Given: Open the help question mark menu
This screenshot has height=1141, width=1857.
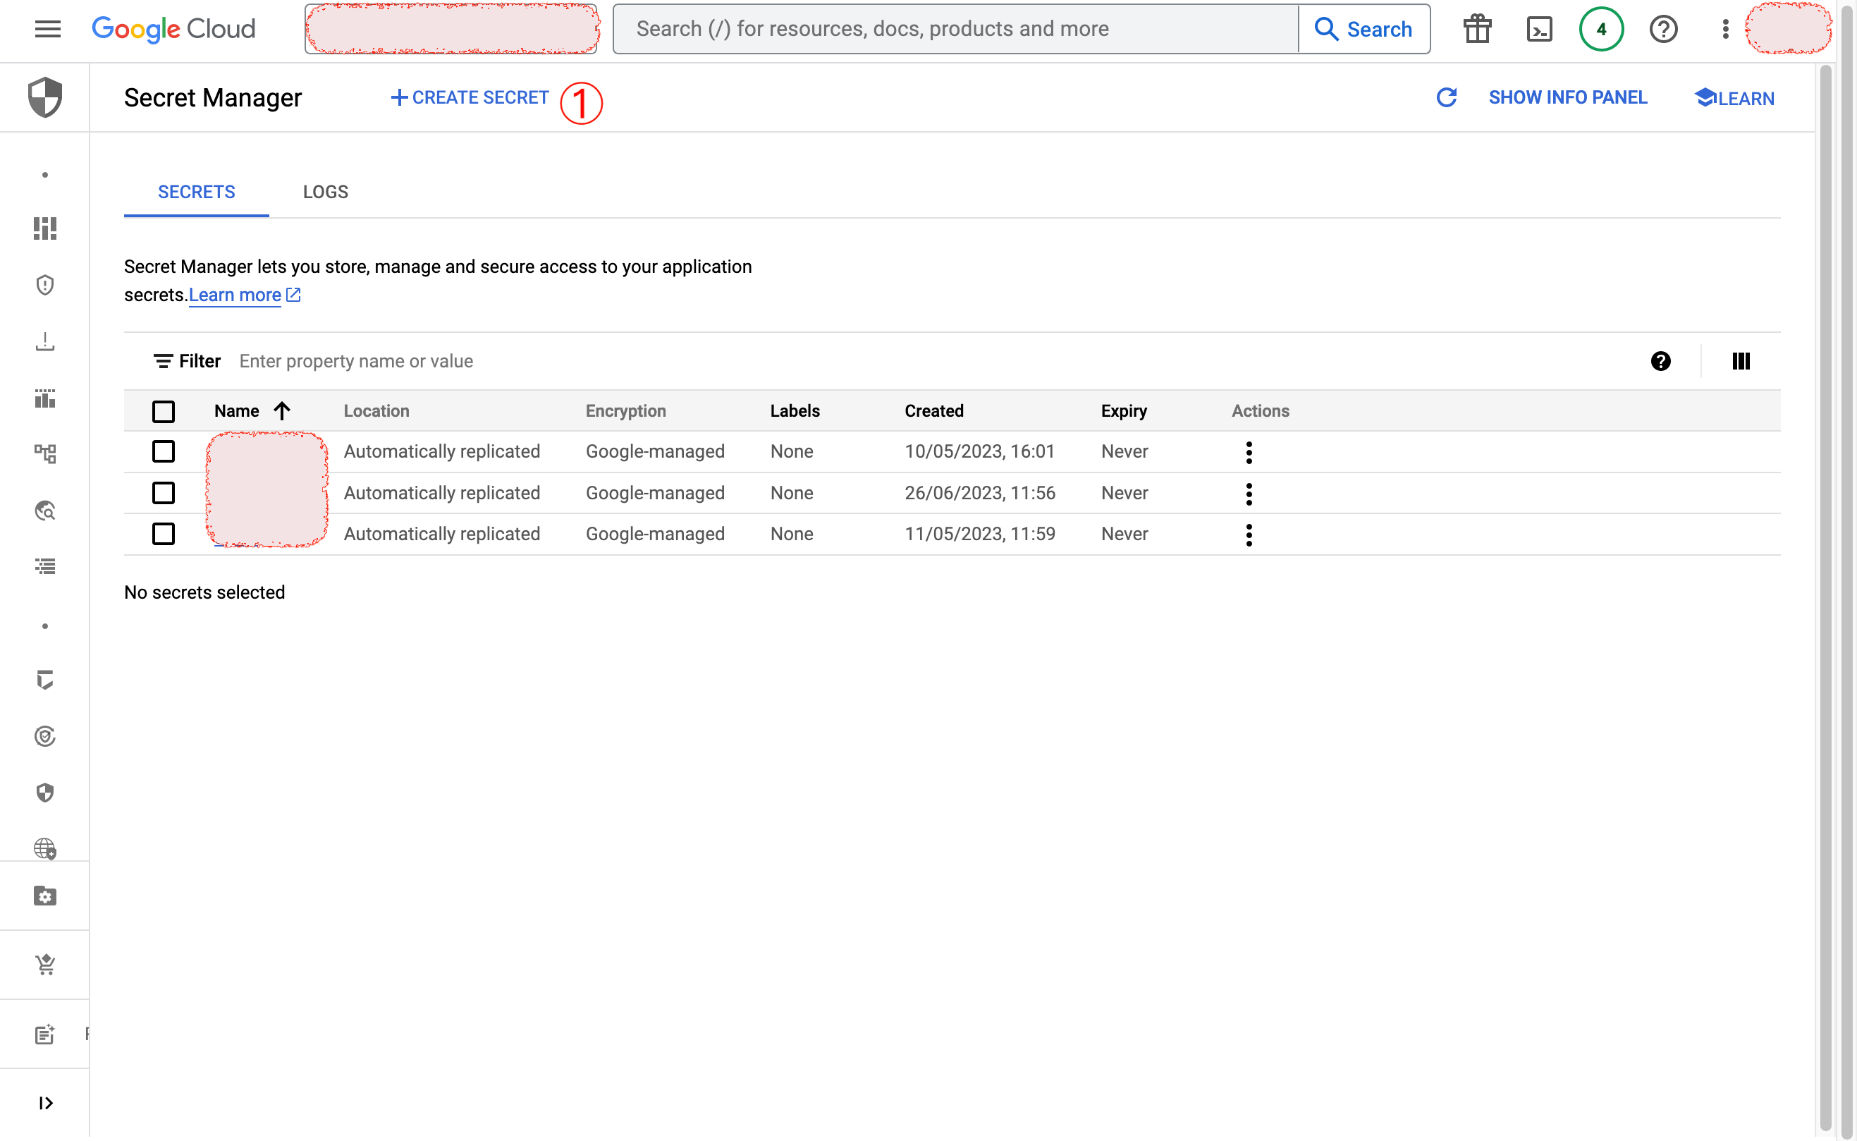Looking at the screenshot, I should [x=1663, y=29].
